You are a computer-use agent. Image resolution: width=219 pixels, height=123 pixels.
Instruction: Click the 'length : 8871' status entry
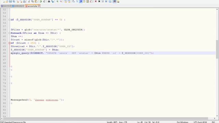coord(112,122)
